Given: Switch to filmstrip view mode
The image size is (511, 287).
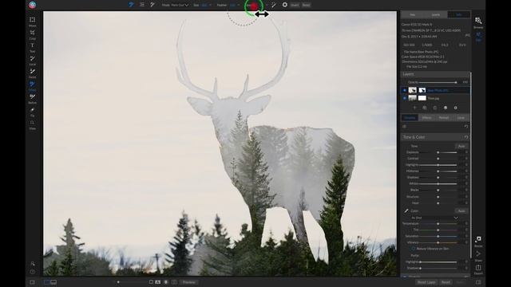Looking at the screenshot, I should click(53, 282).
